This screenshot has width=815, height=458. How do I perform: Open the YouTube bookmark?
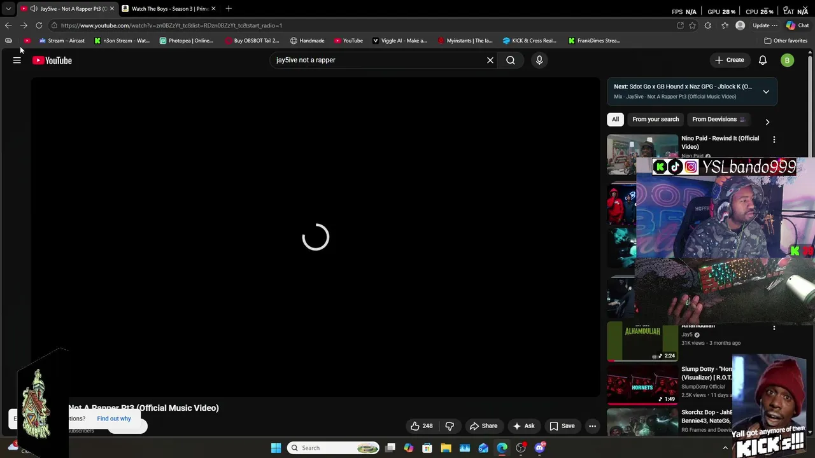(348, 41)
